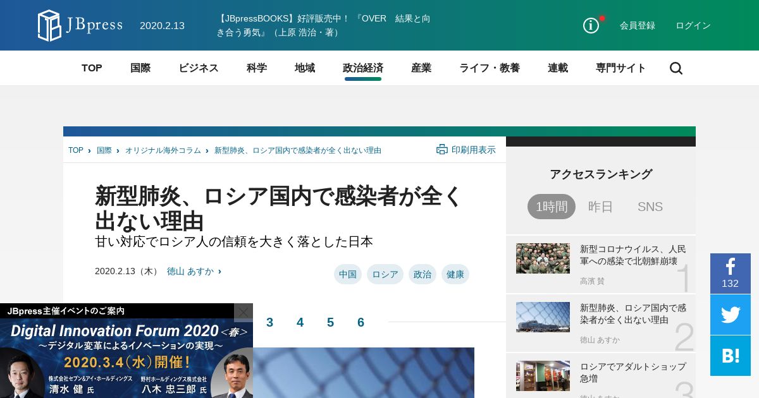Click 国際 in the breadcrumb
The width and height of the screenshot is (759, 398).
pos(104,150)
